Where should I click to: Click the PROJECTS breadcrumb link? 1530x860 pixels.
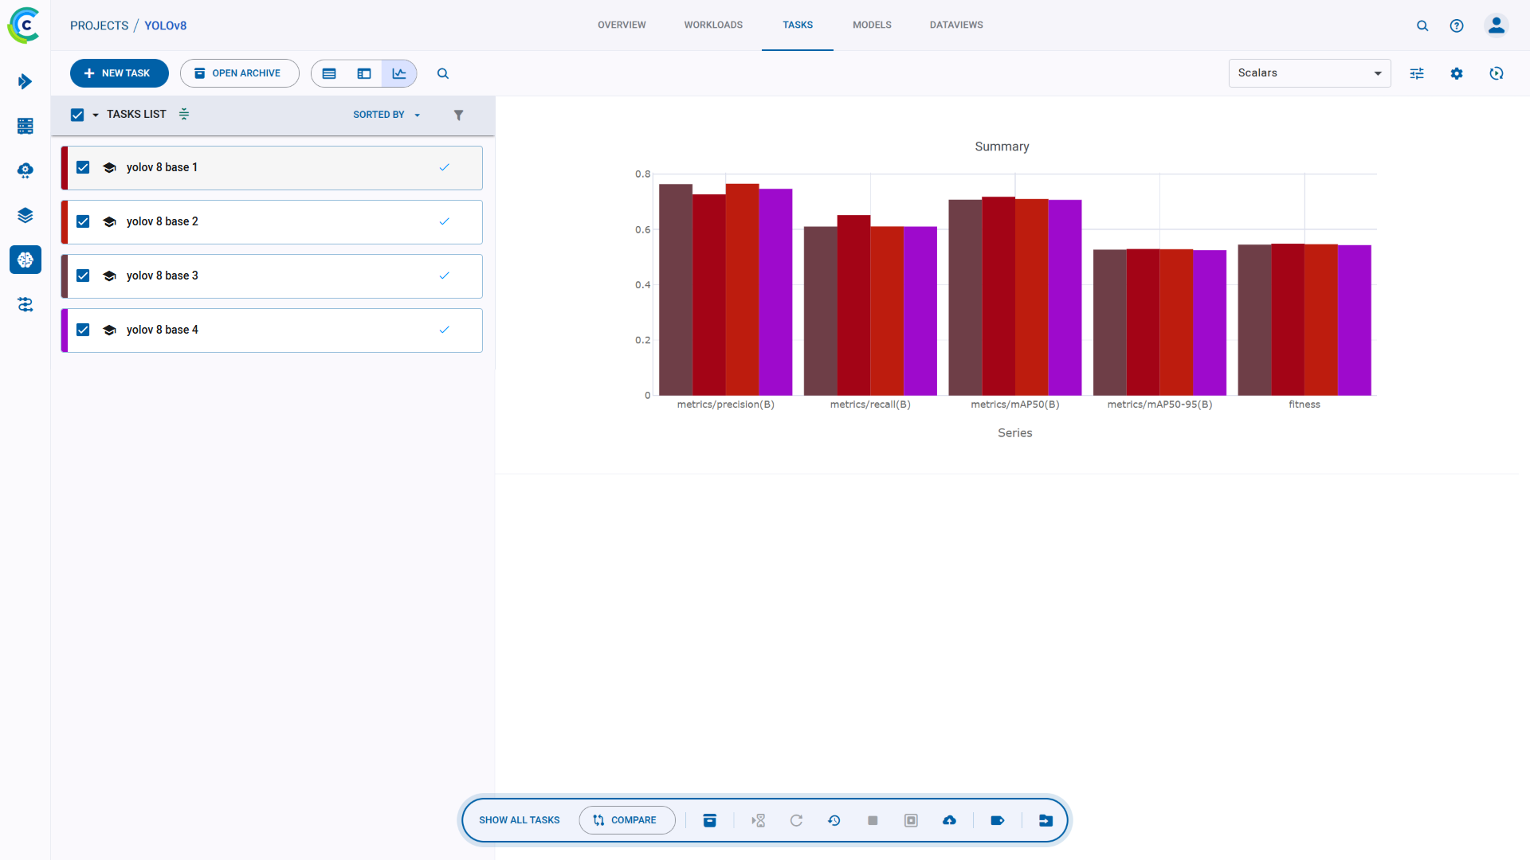tap(99, 25)
